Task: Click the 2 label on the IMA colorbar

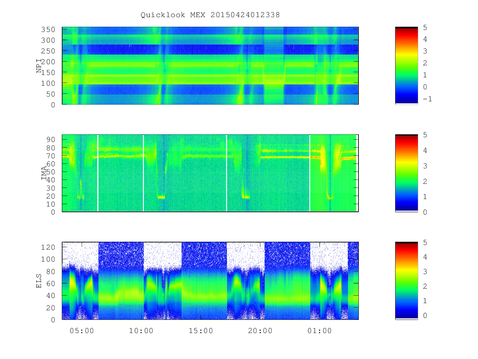Action: 425,181
